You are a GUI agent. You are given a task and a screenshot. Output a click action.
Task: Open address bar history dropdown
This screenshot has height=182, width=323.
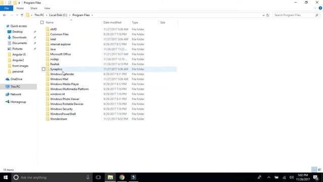tap(263, 15)
